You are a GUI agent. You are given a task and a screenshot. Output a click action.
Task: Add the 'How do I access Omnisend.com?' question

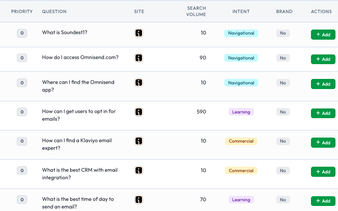(x=323, y=59)
